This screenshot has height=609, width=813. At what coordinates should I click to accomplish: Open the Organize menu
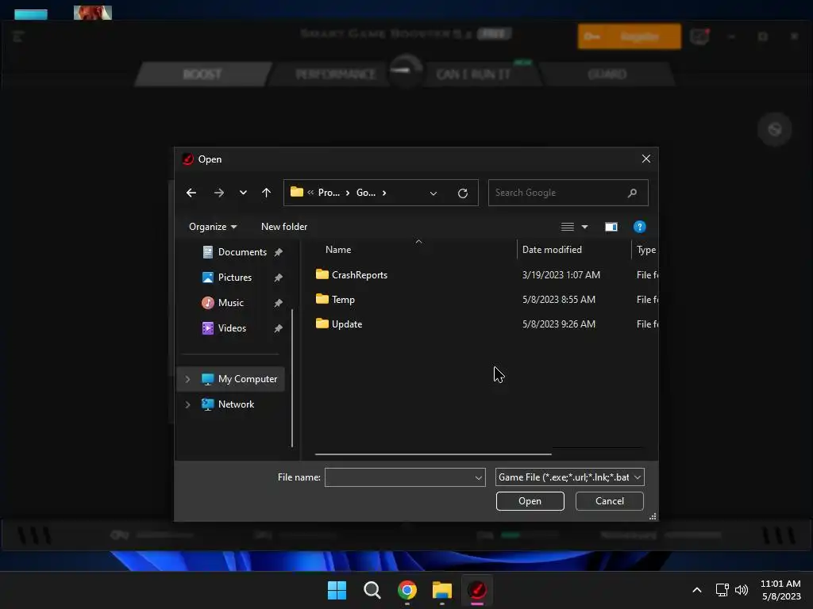(213, 227)
